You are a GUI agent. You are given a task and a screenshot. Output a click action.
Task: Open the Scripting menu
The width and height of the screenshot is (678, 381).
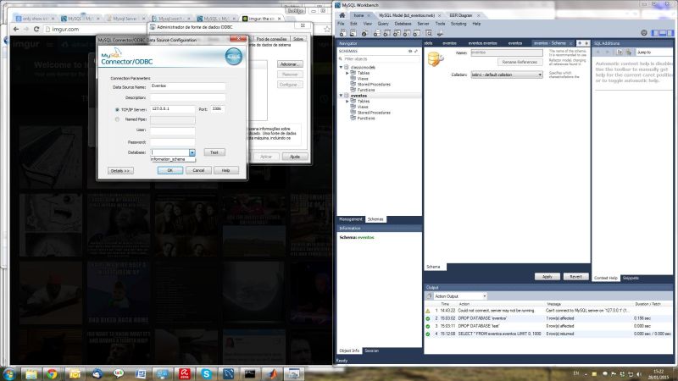coord(458,24)
